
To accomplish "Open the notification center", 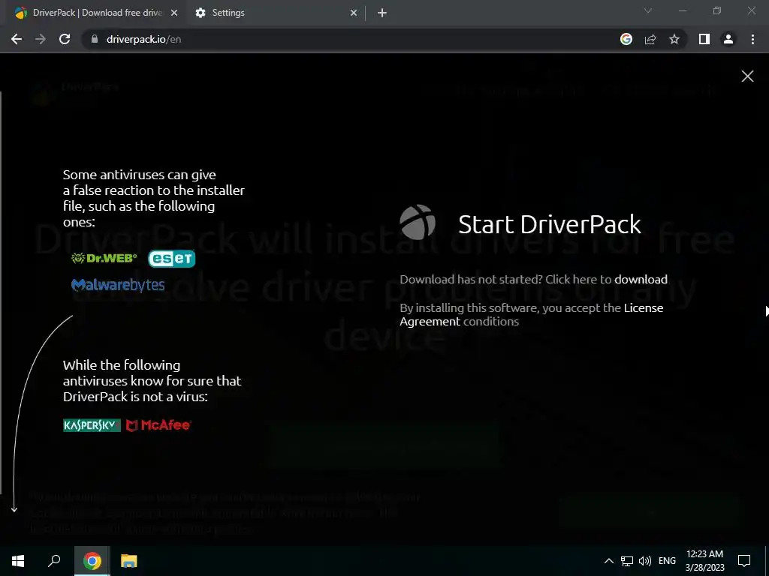I will (x=744, y=561).
